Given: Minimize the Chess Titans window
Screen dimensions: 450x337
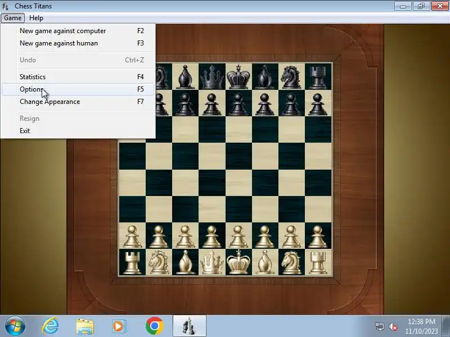Looking at the screenshot, I should 403,6.
